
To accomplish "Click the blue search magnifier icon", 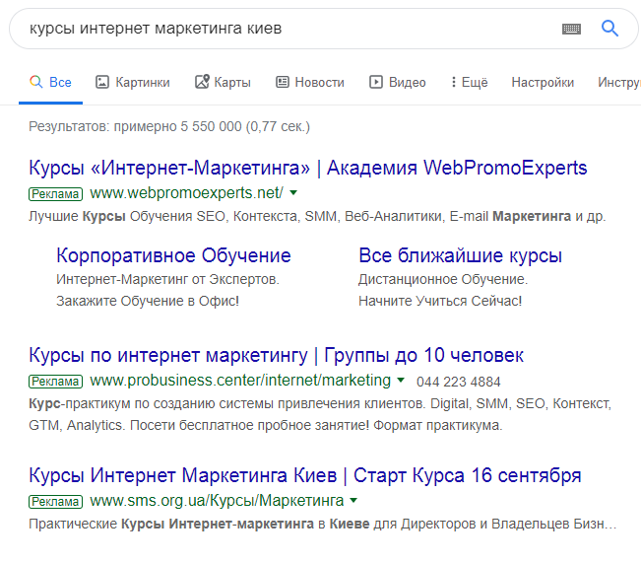I will [609, 29].
